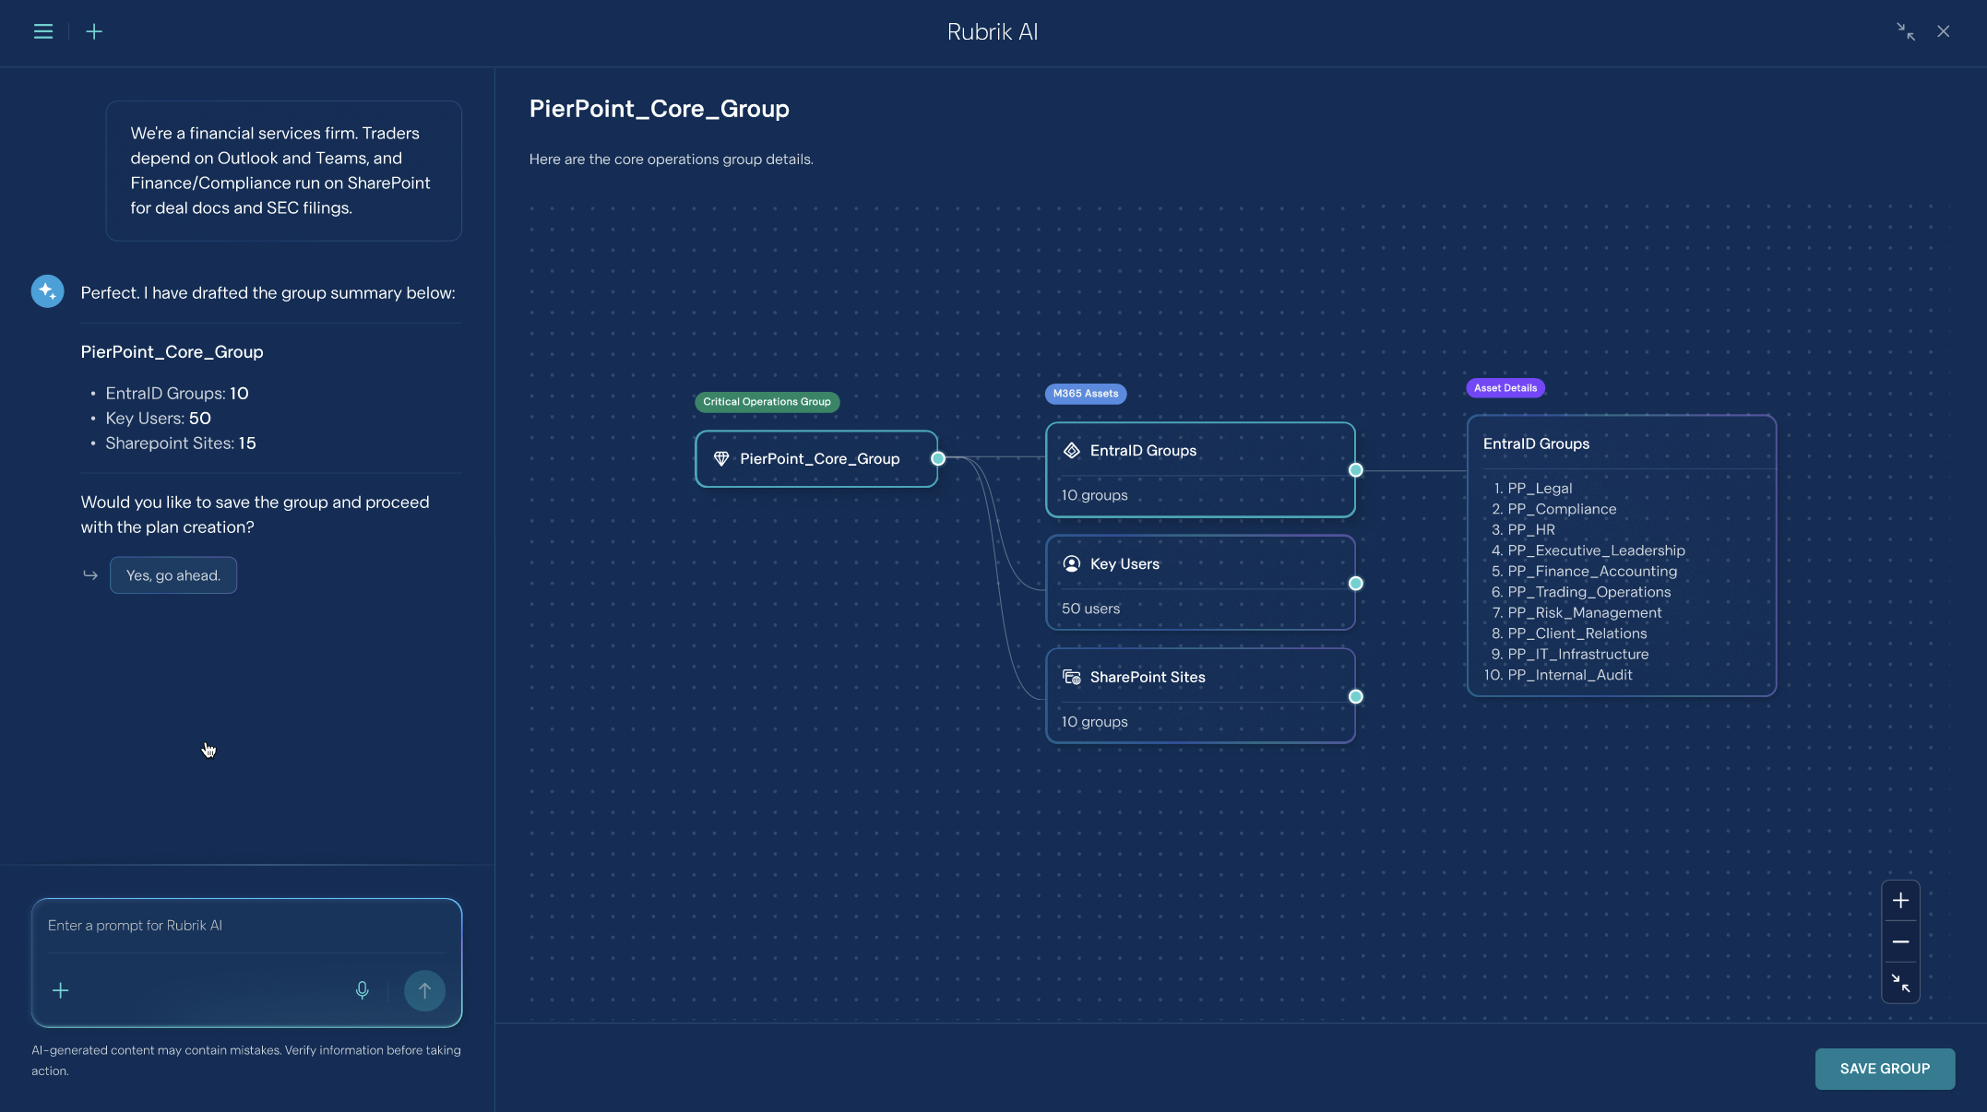Select PP_HR in the groups list
Viewport: 1987px width, 1112px height.
1530,530
